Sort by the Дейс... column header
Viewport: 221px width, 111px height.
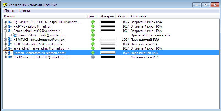pyautogui.click(x=92, y=16)
